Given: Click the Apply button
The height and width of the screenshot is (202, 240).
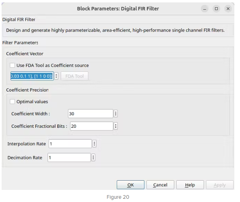Looking at the screenshot, I should tap(220, 185).
